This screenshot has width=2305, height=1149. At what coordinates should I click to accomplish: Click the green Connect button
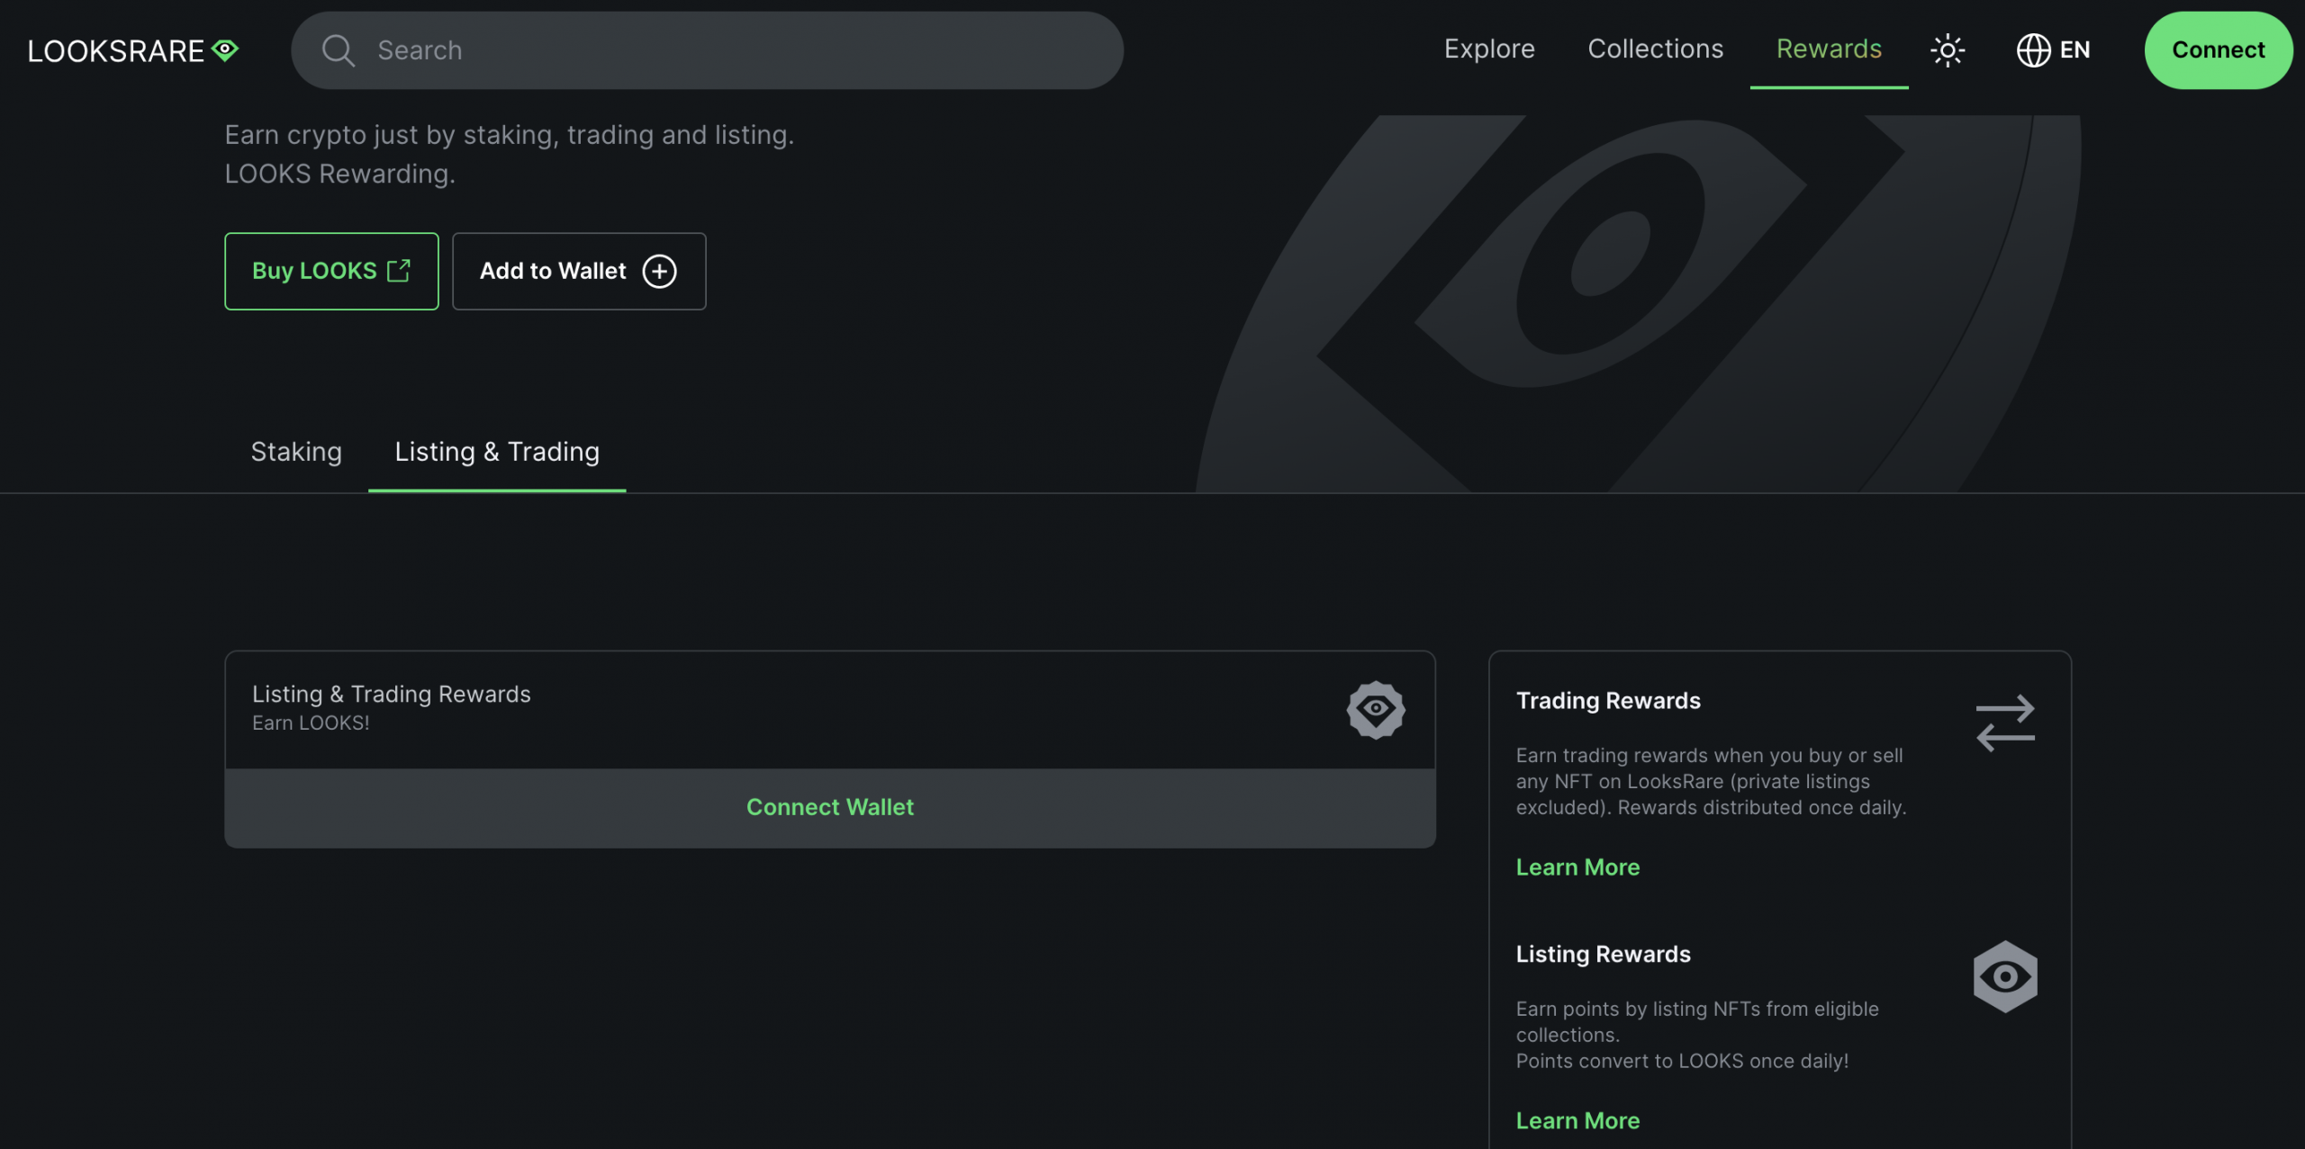[2218, 50]
